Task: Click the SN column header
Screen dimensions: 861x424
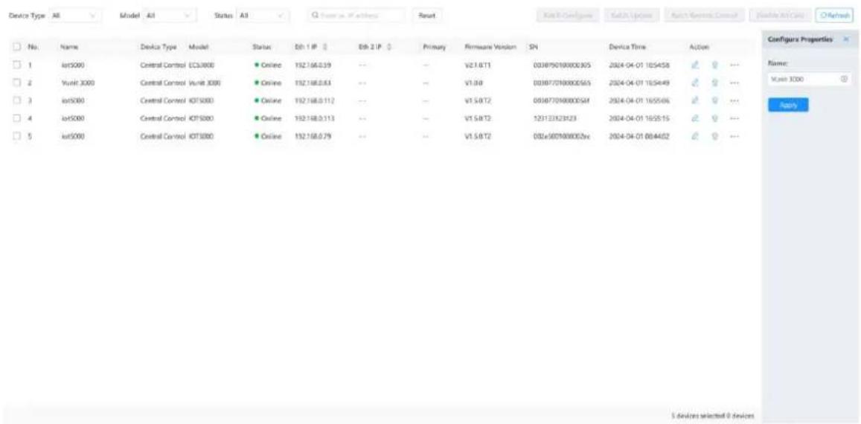Action: coord(533,48)
